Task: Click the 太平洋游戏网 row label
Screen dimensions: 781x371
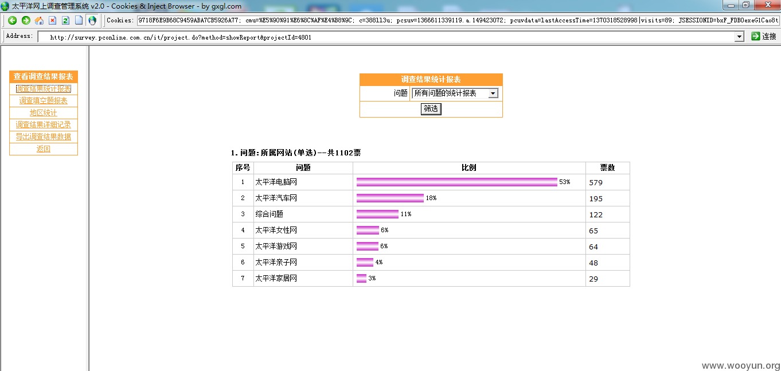Action: click(276, 246)
